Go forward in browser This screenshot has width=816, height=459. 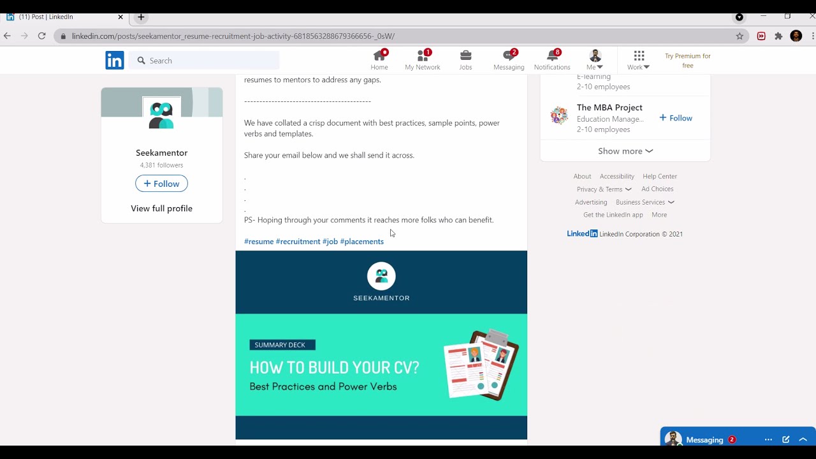tap(25, 36)
